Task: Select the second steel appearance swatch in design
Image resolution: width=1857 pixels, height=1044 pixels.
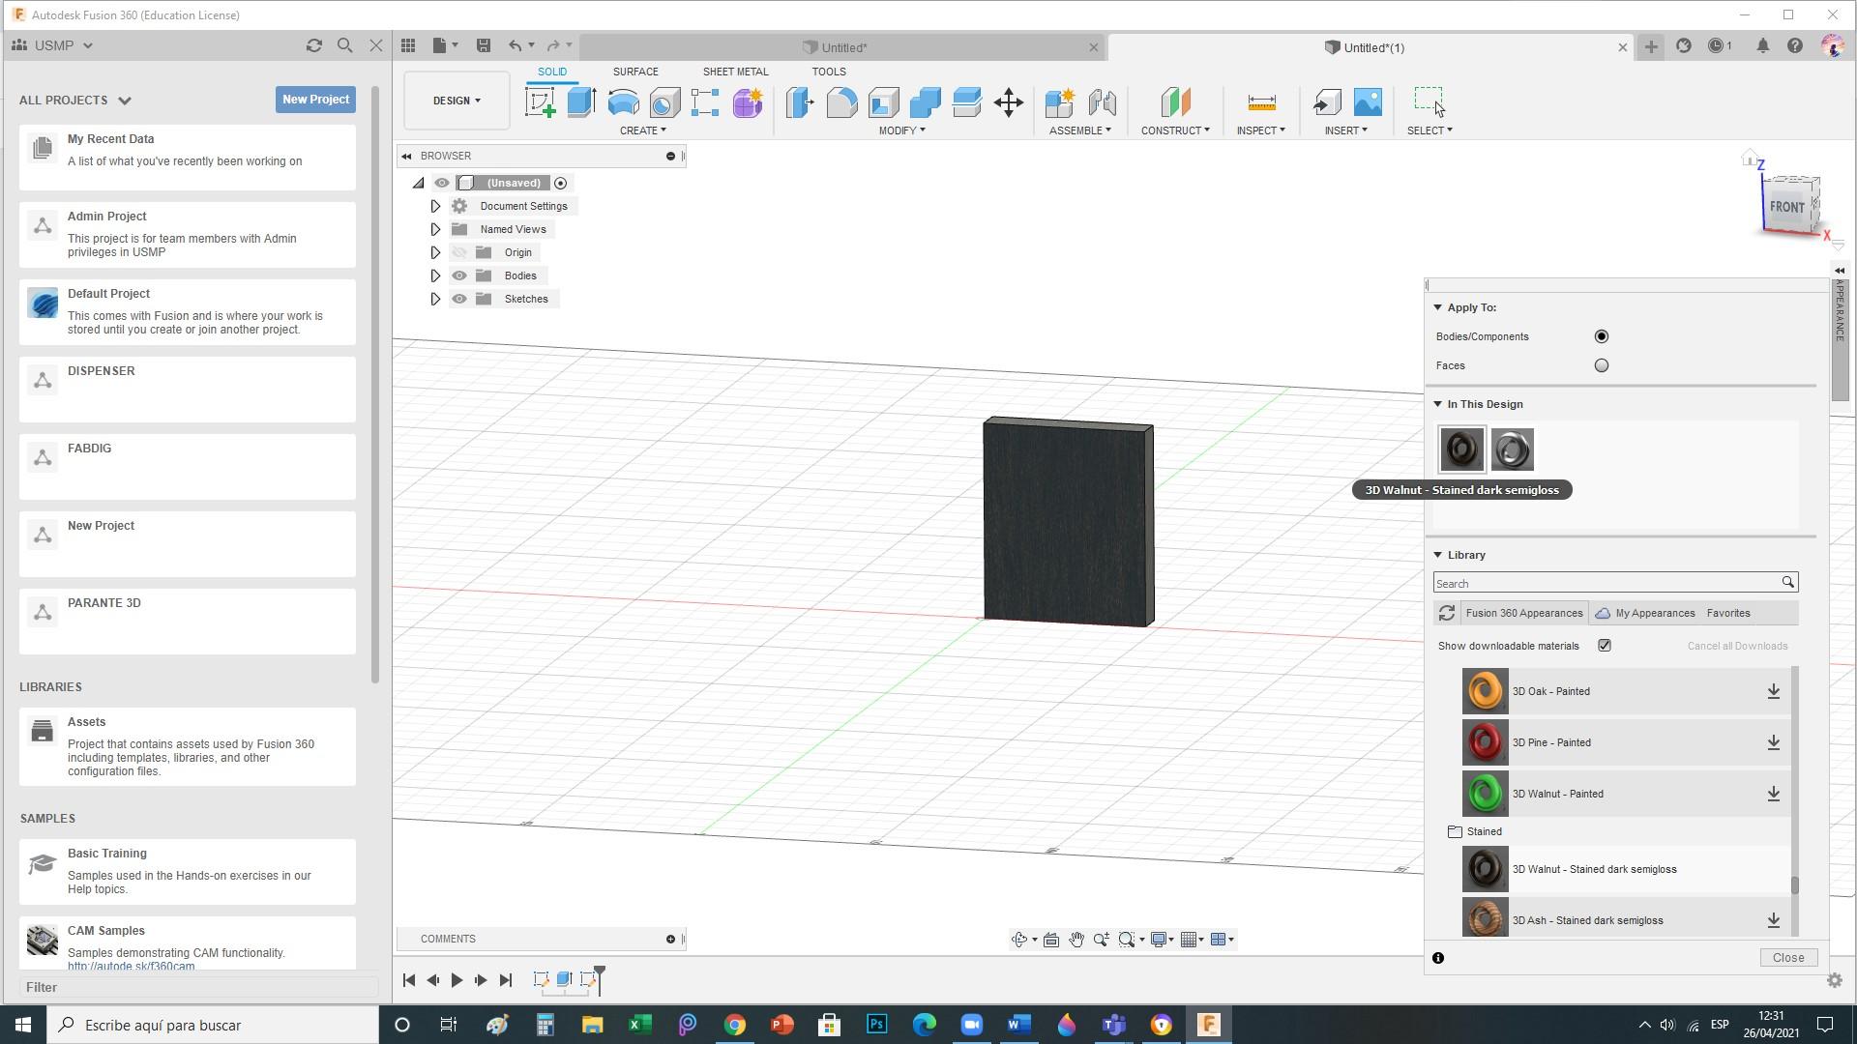Action: pos(1512,449)
